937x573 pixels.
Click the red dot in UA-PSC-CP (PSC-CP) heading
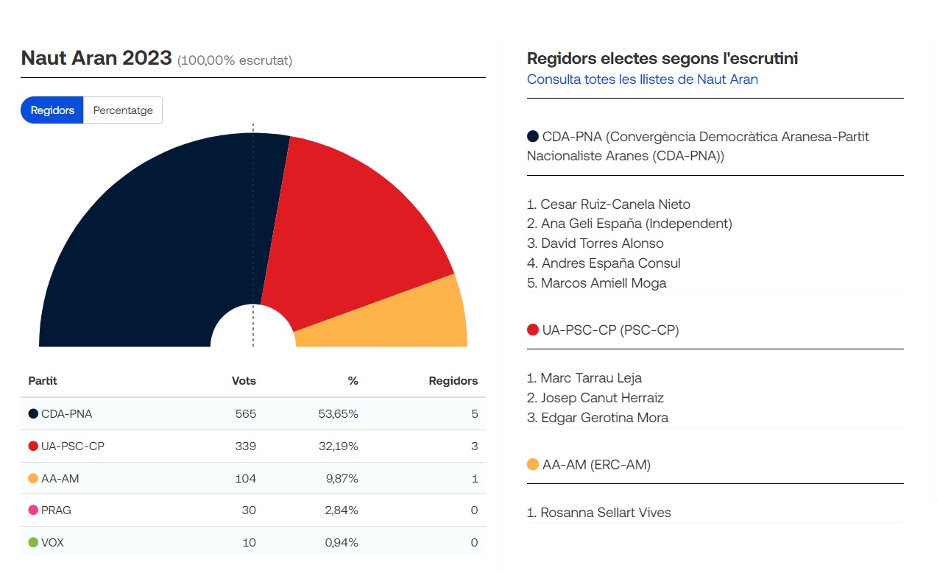533,330
